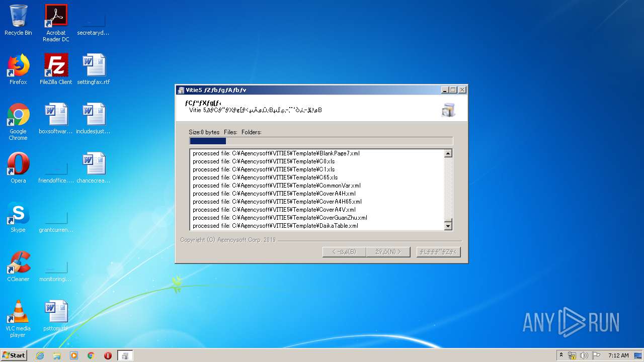Click the installer Next (N) button

[388, 252]
